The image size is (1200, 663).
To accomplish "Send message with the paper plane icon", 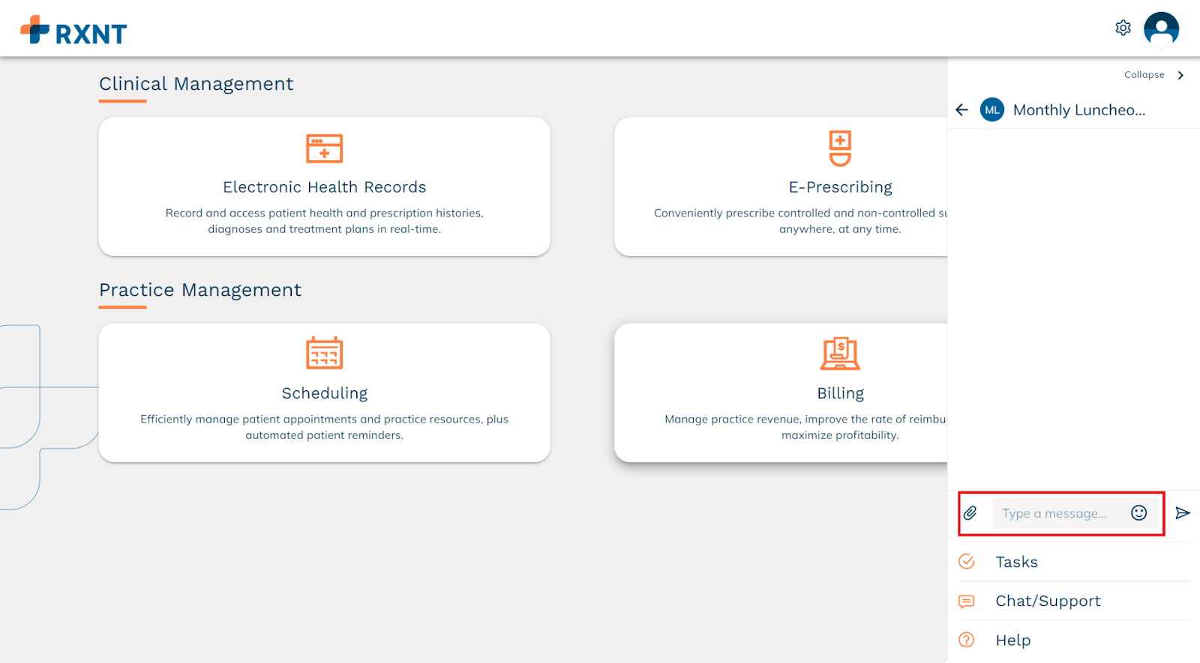I will (x=1183, y=513).
